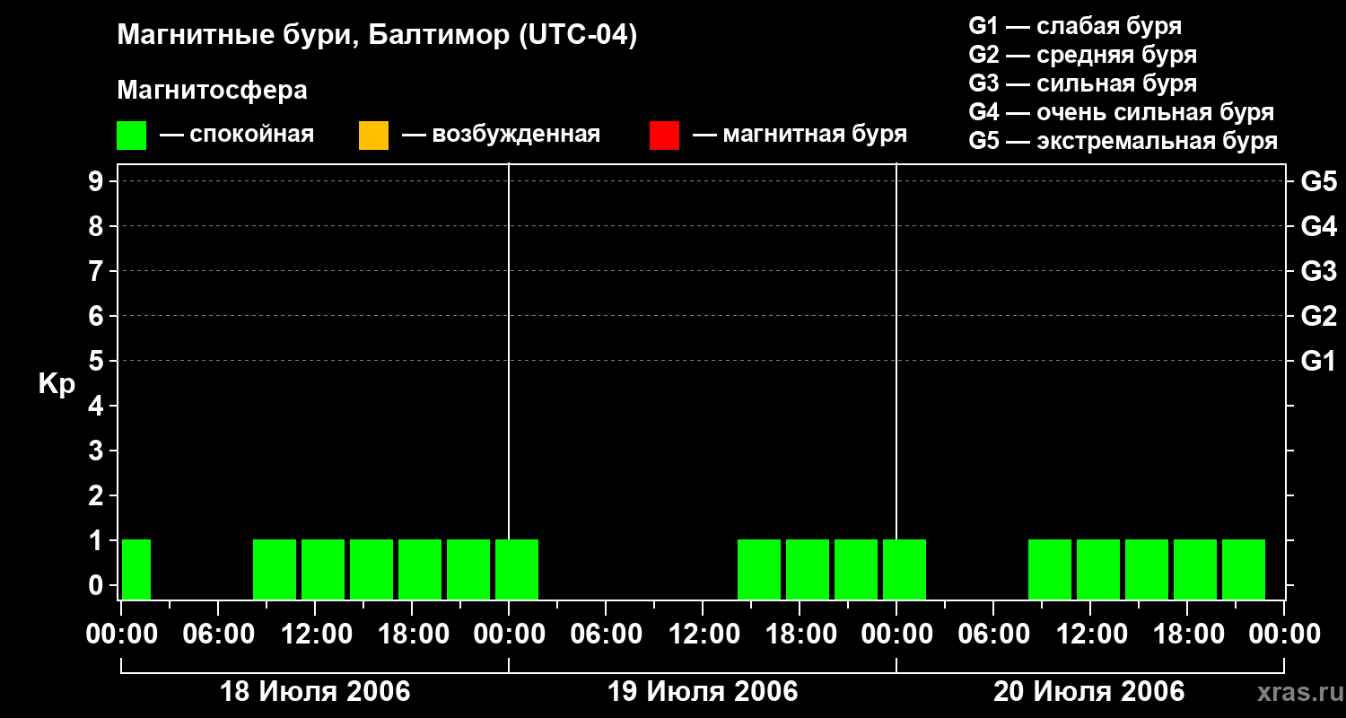1346x718 pixels.
Task: Click the '18 Июля 2006' date label
Action: [315, 692]
